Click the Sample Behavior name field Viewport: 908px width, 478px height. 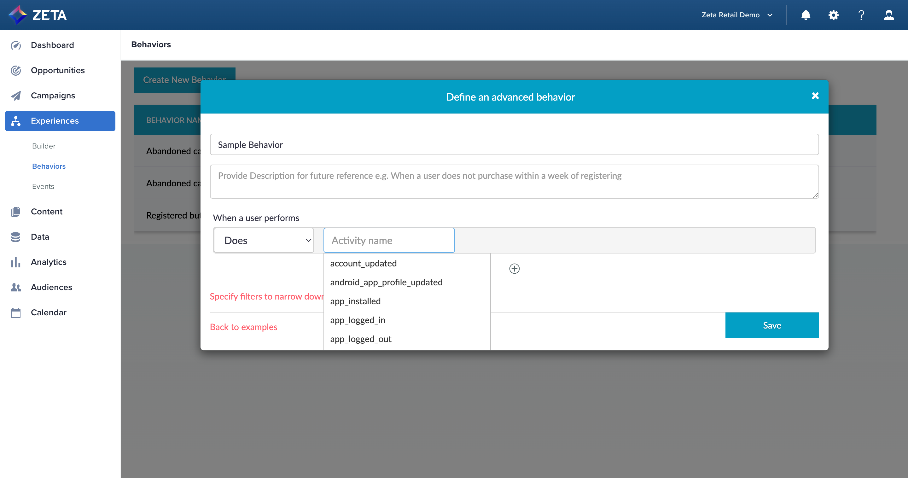pyautogui.click(x=514, y=144)
